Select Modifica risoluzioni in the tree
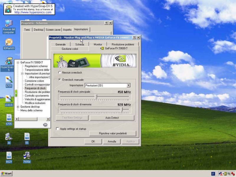Viewport: 236px width, 177px height. [x=35, y=103]
